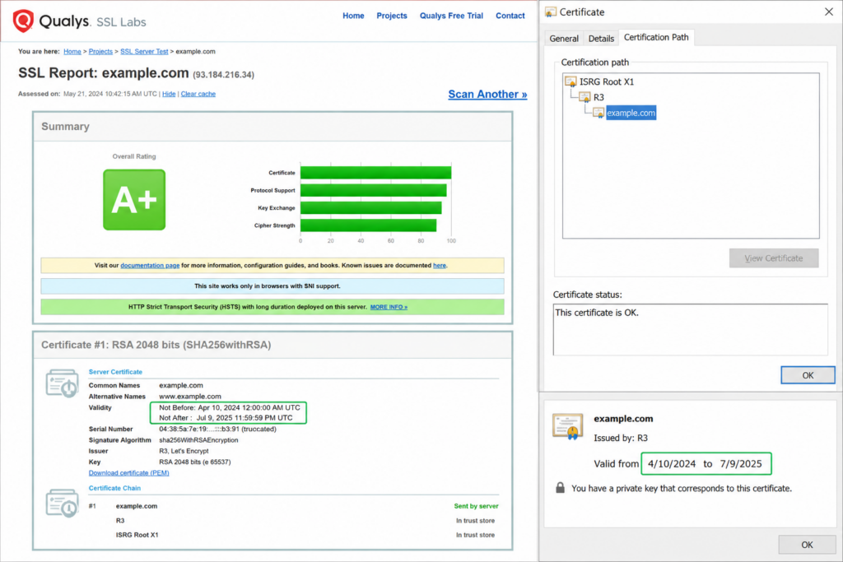Click the View Certificate button
Image resolution: width=843 pixels, height=562 pixels.
coord(774,258)
